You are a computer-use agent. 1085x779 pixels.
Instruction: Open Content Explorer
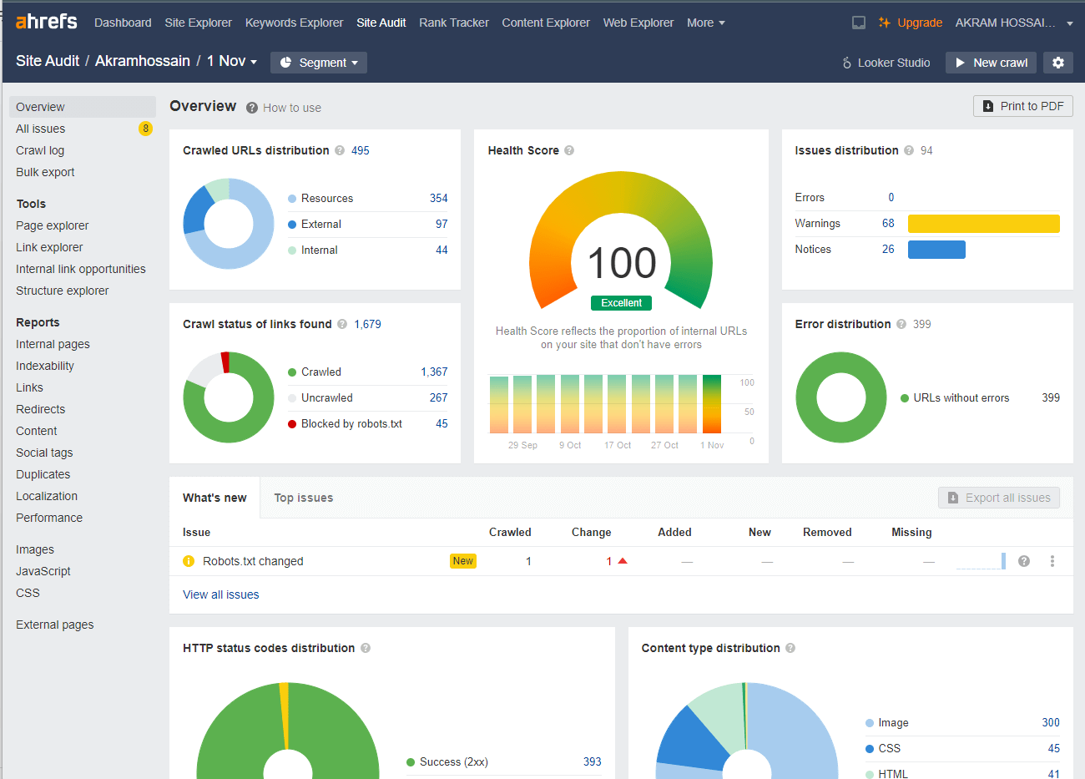point(546,23)
